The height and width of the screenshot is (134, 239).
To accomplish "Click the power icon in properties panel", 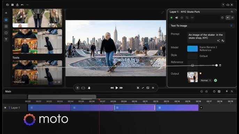I will click(222, 18).
